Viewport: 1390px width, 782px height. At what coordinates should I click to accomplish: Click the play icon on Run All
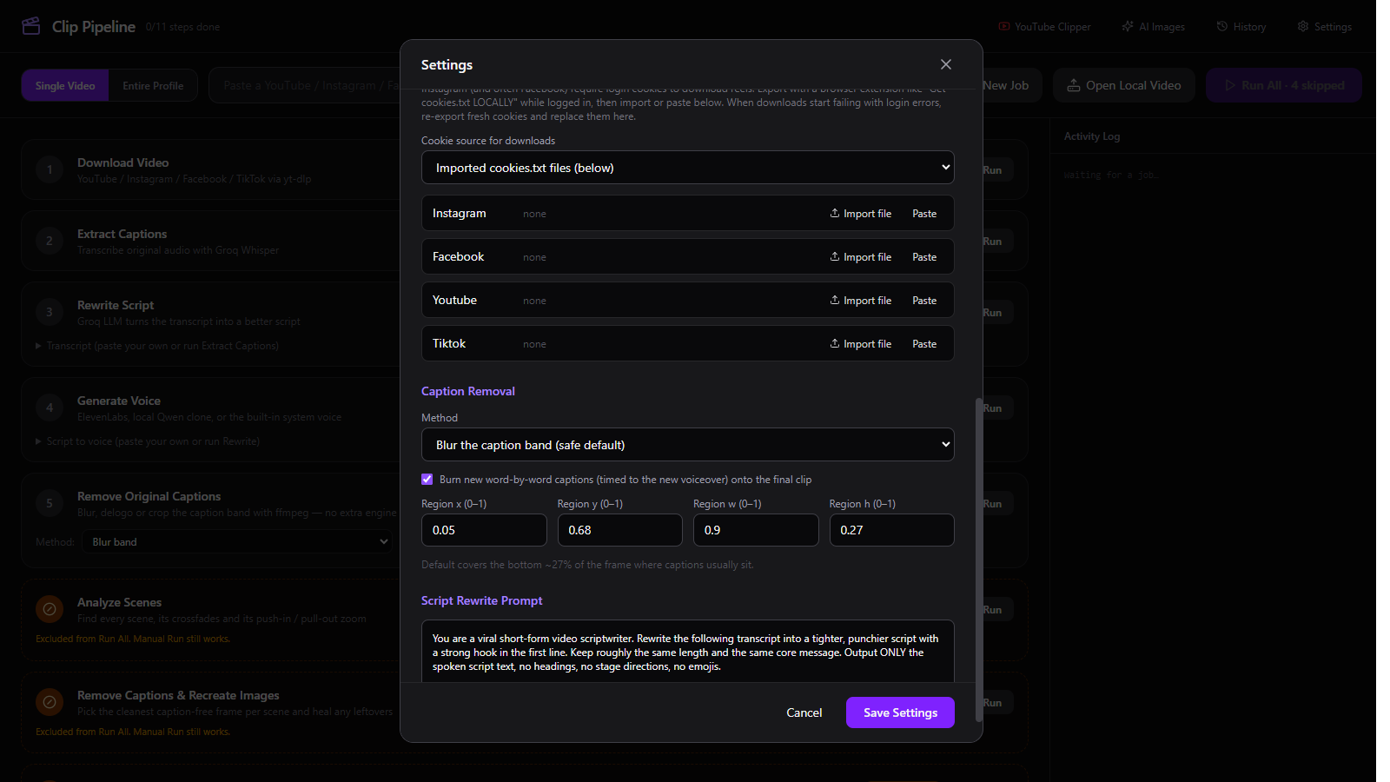1230,85
